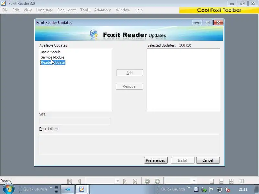The height and width of the screenshot is (194, 259).
Task: Click the Install button
Action: coord(183,160)
